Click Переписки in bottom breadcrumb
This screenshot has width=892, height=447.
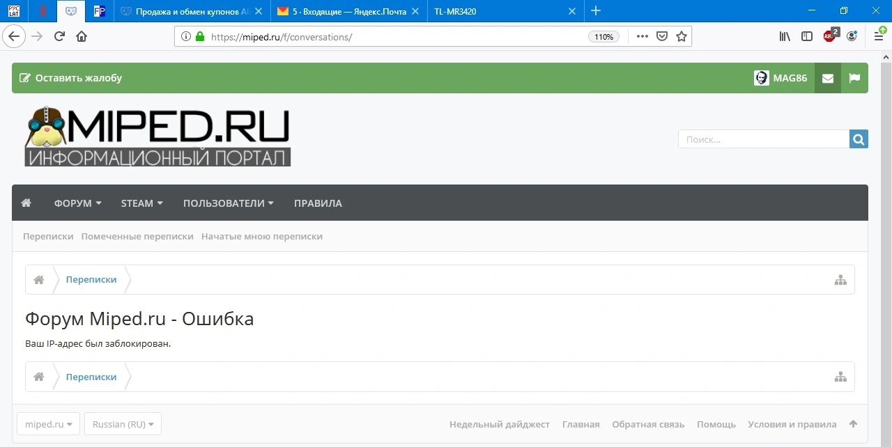pyautogui.click(x=91, y=377)
